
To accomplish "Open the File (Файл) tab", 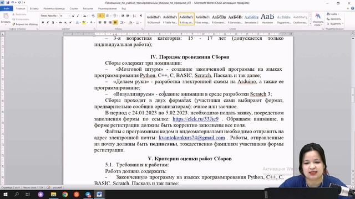I will pyautogui.click(x=6, y=9).
